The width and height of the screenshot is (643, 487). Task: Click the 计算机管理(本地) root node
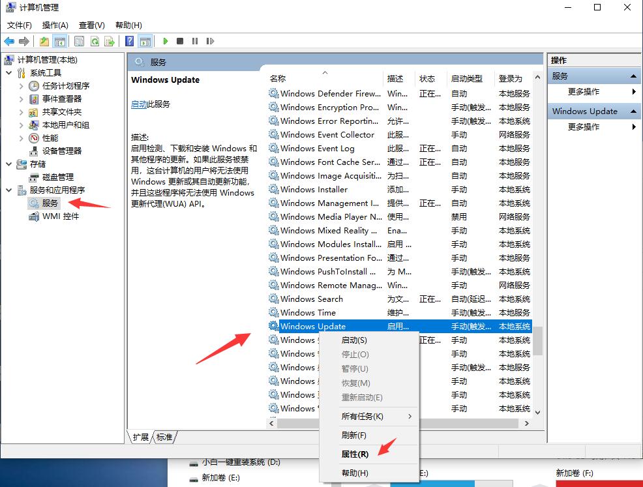click(47, 60)
